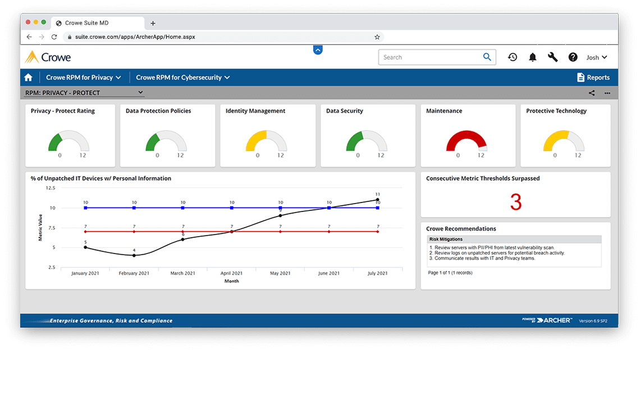Go home using the house icon
The height and width of the screenshot is (410, 640).
point(28,77)
